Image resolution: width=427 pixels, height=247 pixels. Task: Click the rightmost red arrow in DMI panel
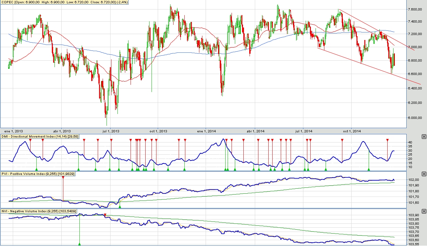coord(387,140)
